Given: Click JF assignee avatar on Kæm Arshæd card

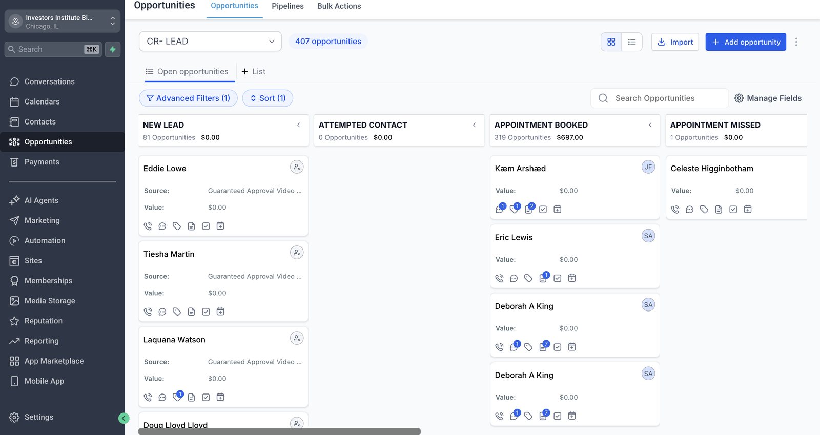Looking at the screenshot, I should 648,167.
